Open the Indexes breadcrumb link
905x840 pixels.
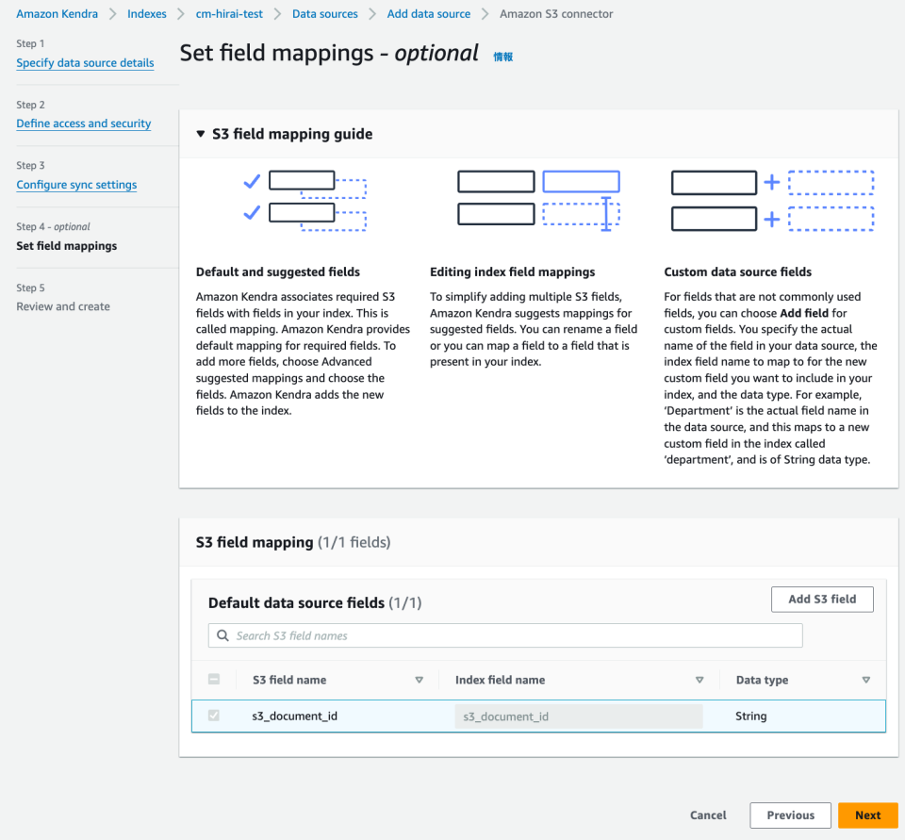click(x=146, y=13)
